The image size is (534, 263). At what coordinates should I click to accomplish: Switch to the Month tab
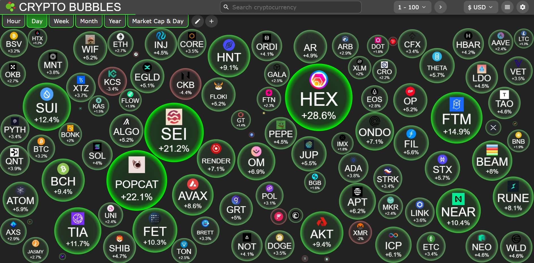[89, 21]
